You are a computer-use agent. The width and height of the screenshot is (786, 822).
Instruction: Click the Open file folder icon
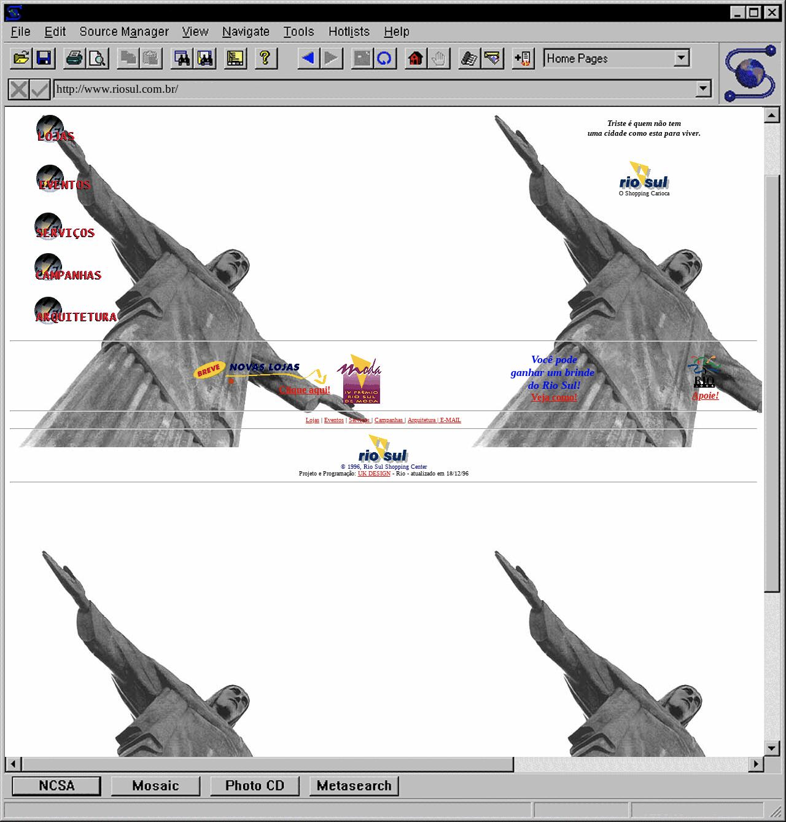(21, 58)
